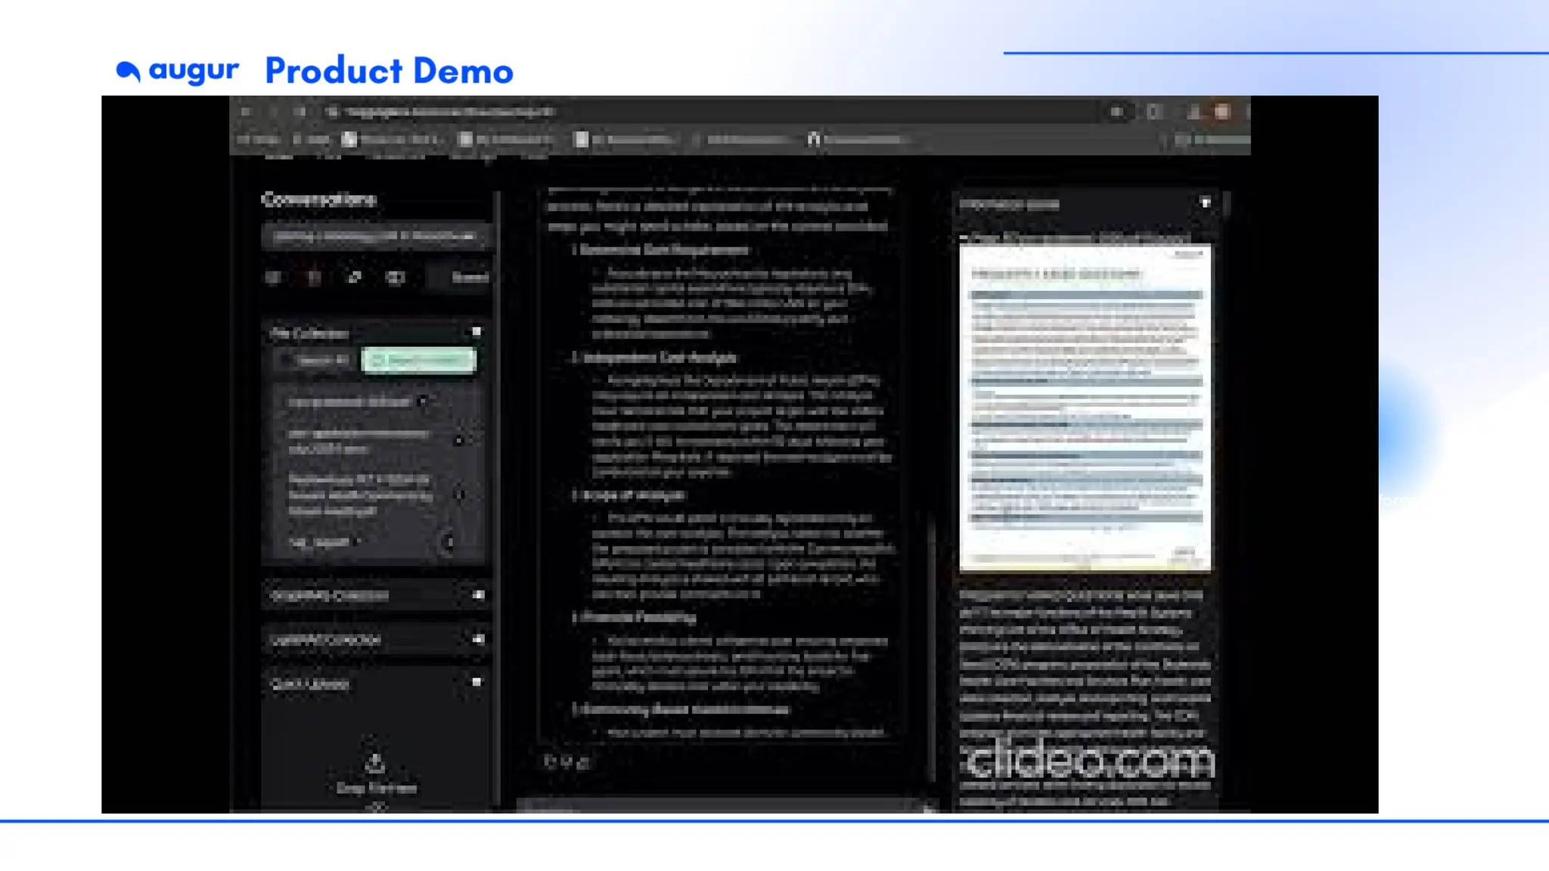Click the red delete conversation icon
Image resolution: width=1549 pixels, height=871 pixels.
[x=314, y=277]
